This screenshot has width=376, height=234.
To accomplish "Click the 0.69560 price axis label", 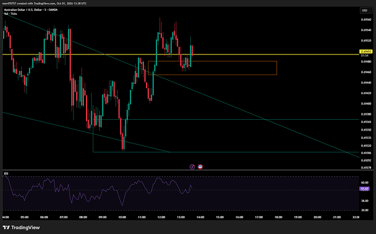I will coord(366,20).
